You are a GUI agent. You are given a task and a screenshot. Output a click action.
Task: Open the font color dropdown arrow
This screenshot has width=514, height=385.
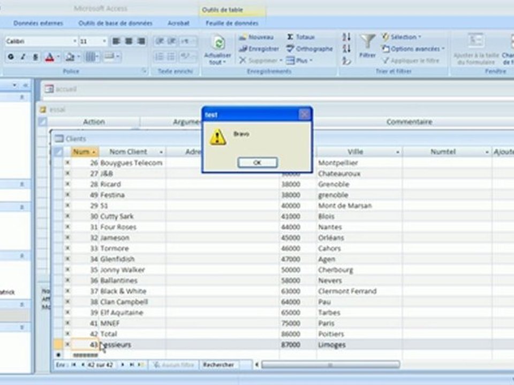58,57
